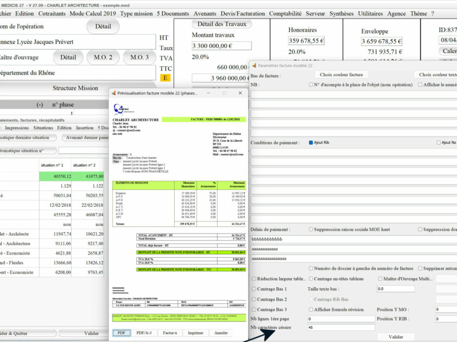Click the Nb lignes 1ère page field
457x342 pixels.
pos(341,319)
